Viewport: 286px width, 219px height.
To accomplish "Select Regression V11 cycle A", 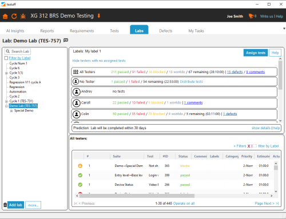I will (25, 82).
